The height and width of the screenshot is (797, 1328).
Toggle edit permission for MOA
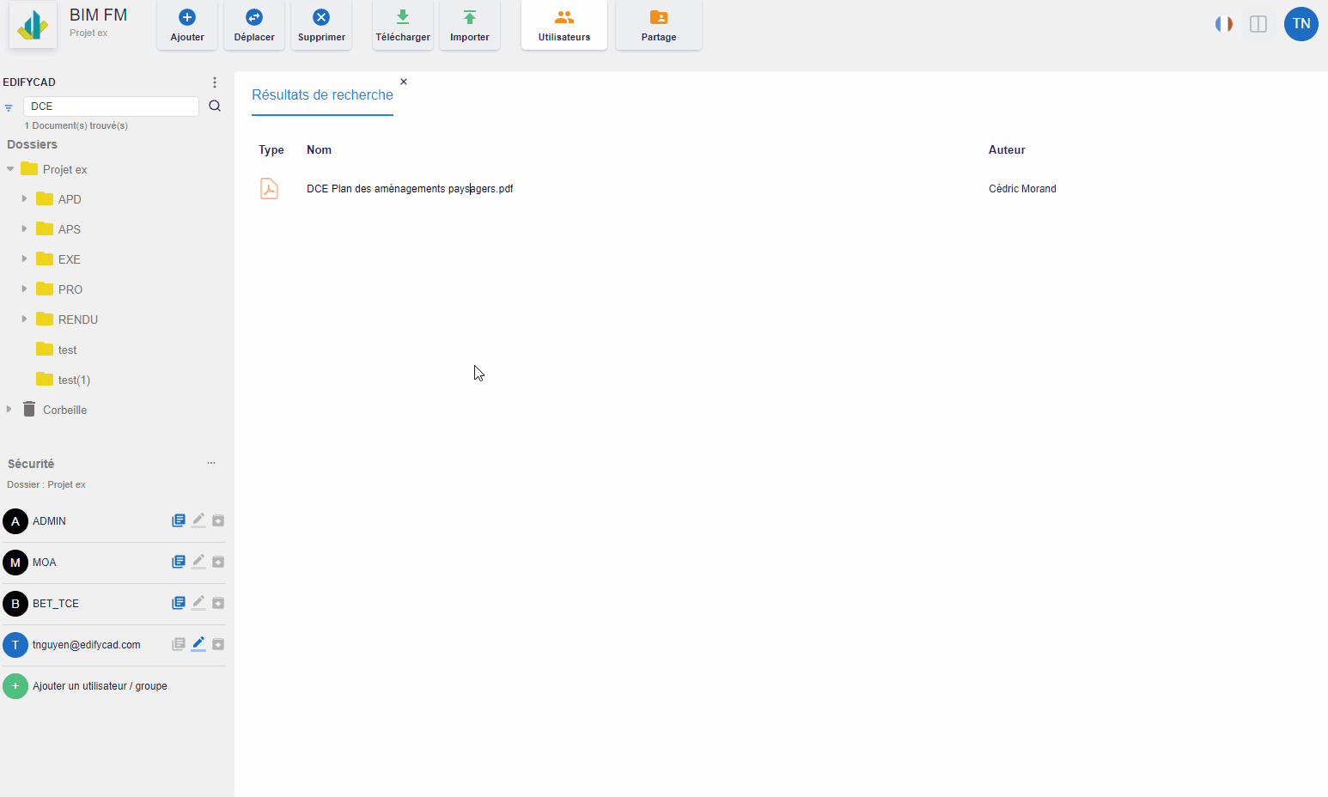pos(198,562)
